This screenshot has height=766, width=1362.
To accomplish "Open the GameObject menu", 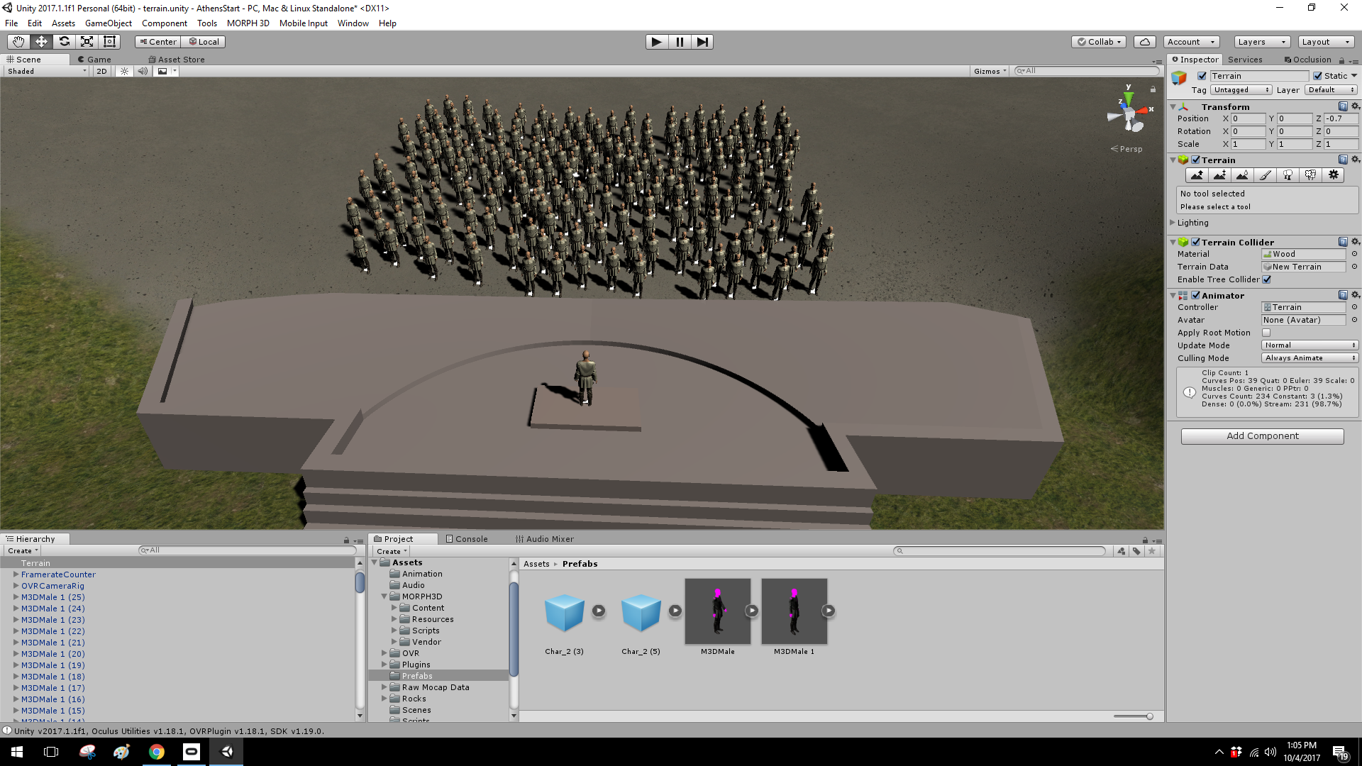I will 108,23.
